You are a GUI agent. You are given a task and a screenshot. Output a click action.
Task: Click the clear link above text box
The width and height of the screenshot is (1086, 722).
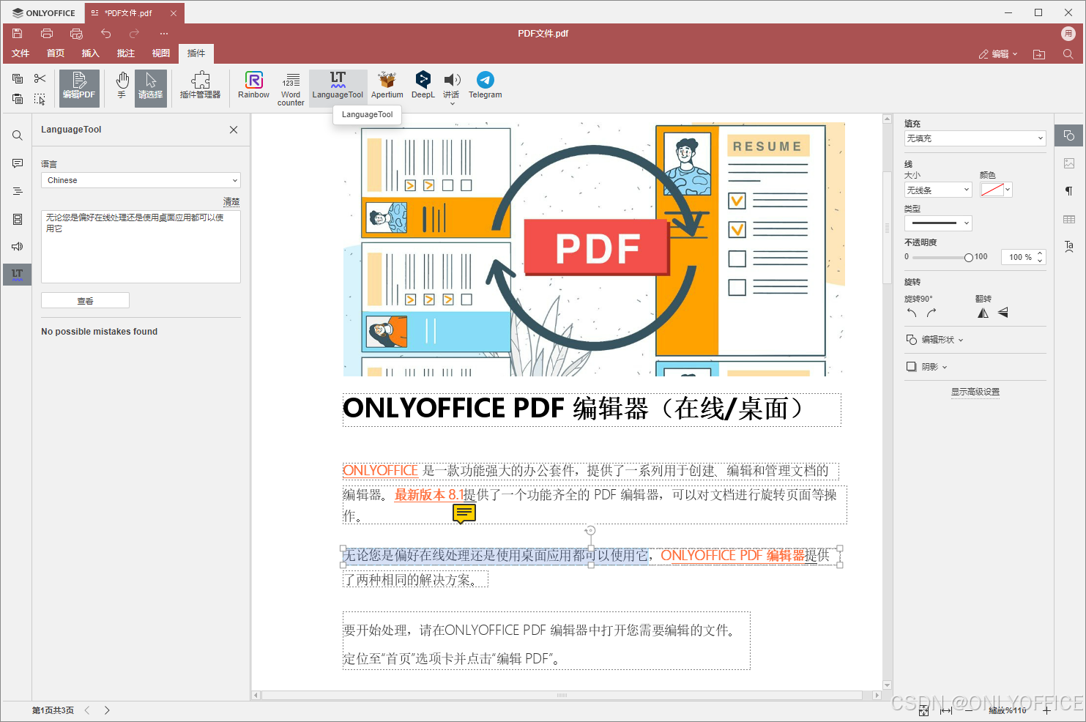231,201
